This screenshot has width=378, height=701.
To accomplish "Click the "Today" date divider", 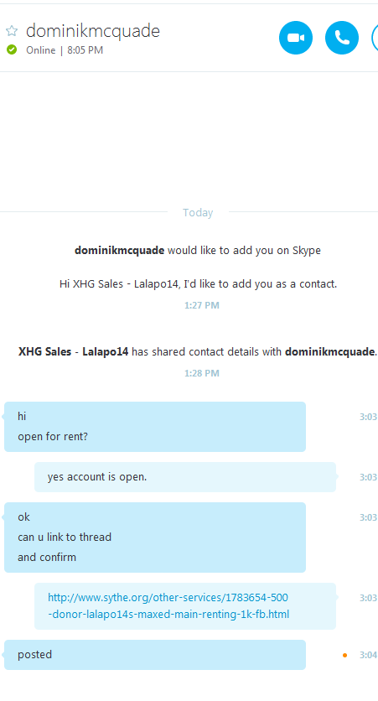I will 198,212.
